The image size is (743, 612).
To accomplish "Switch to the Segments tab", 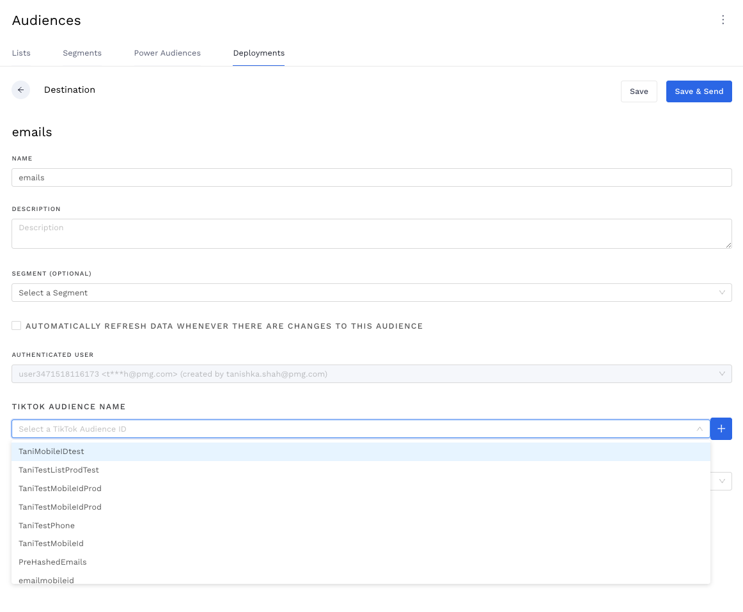I will [82, 53].
